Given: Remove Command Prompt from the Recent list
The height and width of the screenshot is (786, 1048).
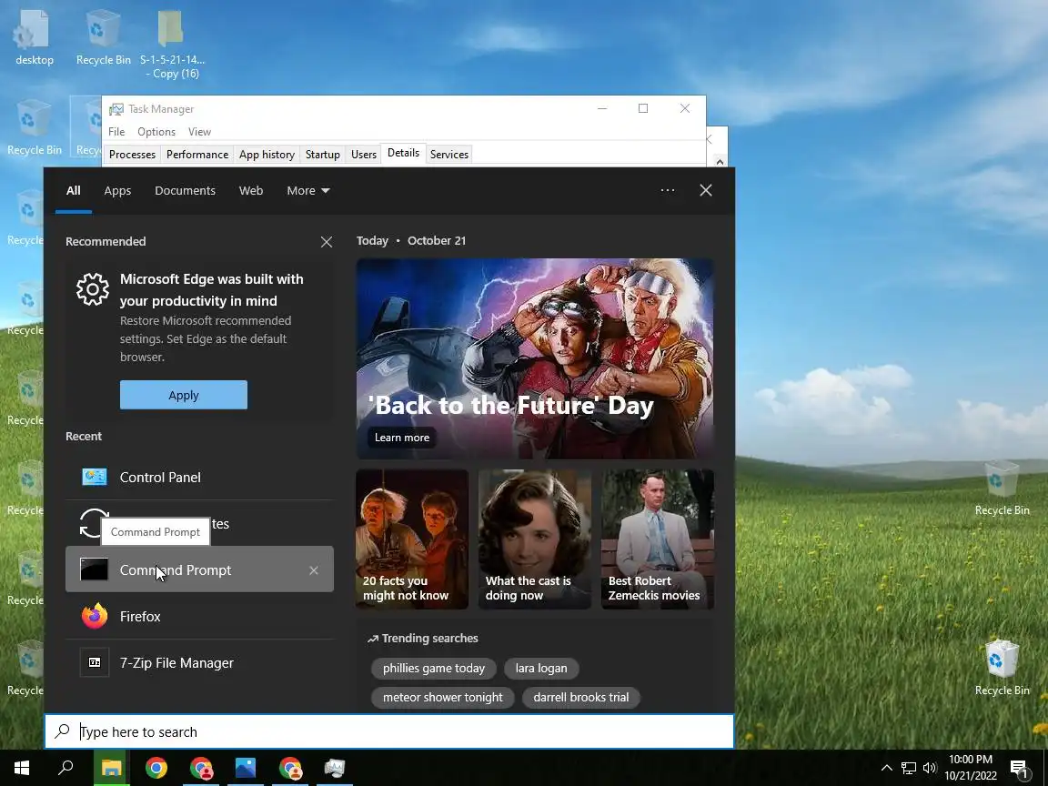Looking at the screenshot, I should [x=314, y=570].
